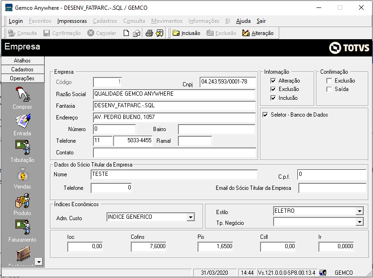Click the Csll value field
The image size is (373, 278).
coord(278,247)
